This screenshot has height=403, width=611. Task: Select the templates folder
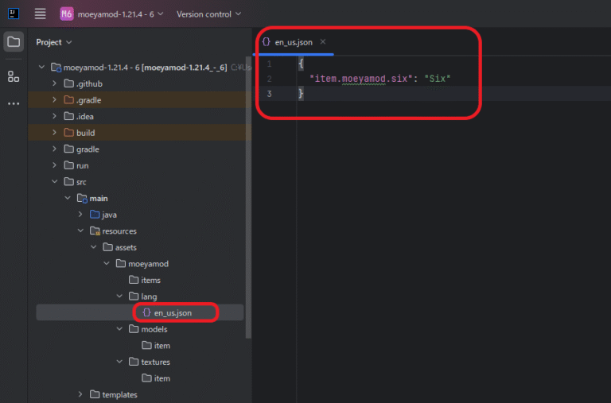(114, 394)
